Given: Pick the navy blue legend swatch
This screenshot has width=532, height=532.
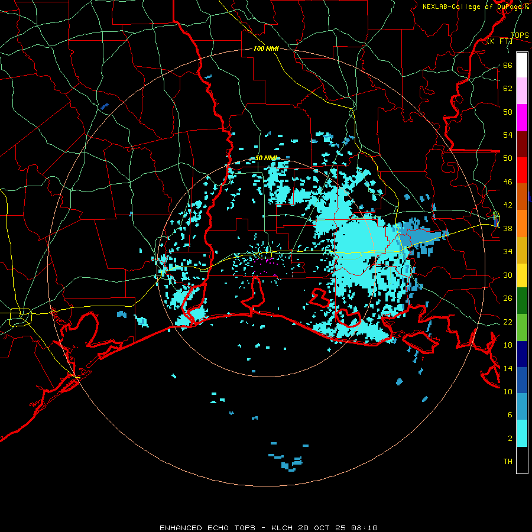Looking at the screenshot, I should click(522, 354).
